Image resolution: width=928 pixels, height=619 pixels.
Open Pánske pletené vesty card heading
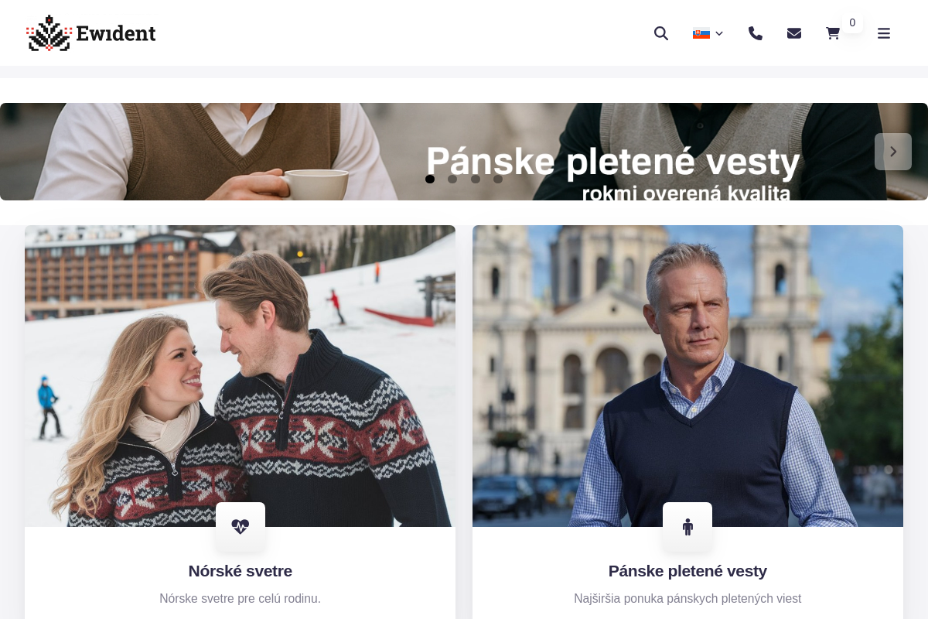point(687,571)
